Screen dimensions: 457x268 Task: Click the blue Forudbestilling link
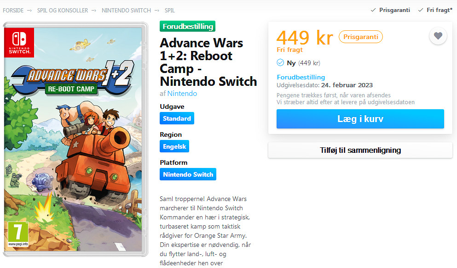click(301, 77)
